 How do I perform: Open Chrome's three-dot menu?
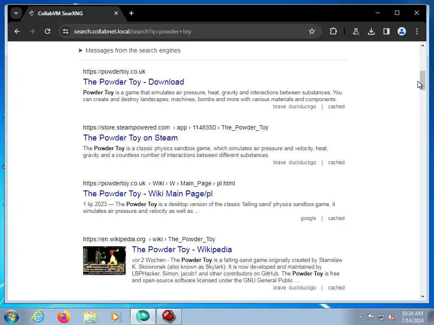pos(417,31)
